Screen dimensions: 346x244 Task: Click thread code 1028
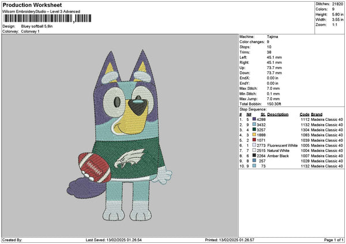pos(306,161)
